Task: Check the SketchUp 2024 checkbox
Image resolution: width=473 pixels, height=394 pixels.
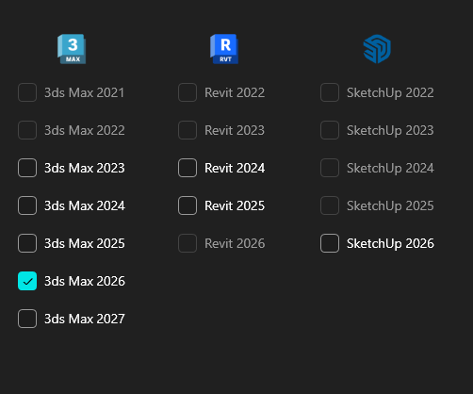Action: (x=330, y=168)
